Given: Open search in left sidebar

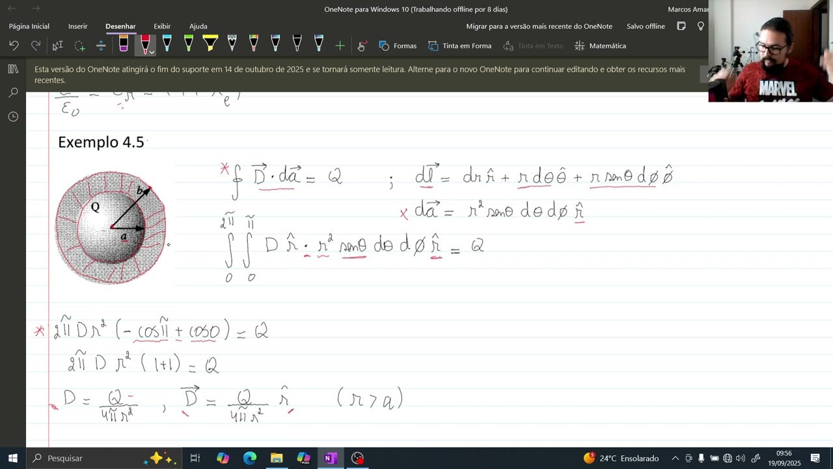Looking at the screenshot, I should point(13,92).
